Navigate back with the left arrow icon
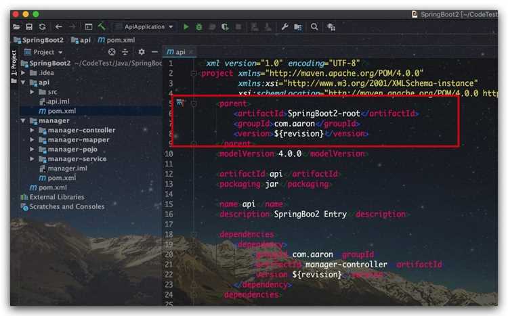 click(58, 27)
